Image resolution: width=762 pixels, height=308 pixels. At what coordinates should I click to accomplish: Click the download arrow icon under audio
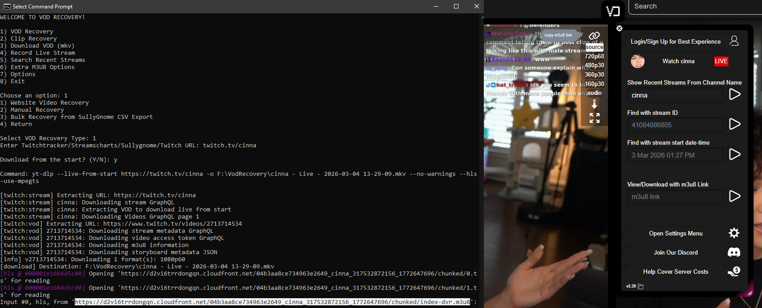594,104
